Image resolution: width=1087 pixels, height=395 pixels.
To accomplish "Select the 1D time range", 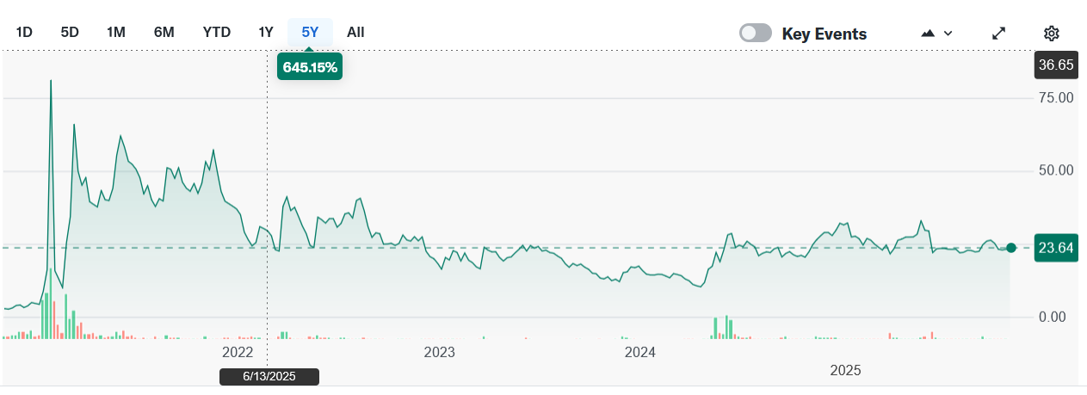I will pyautogui.click(x=24, y=32).
